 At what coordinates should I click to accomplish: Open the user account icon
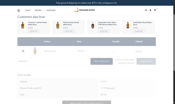150,10
